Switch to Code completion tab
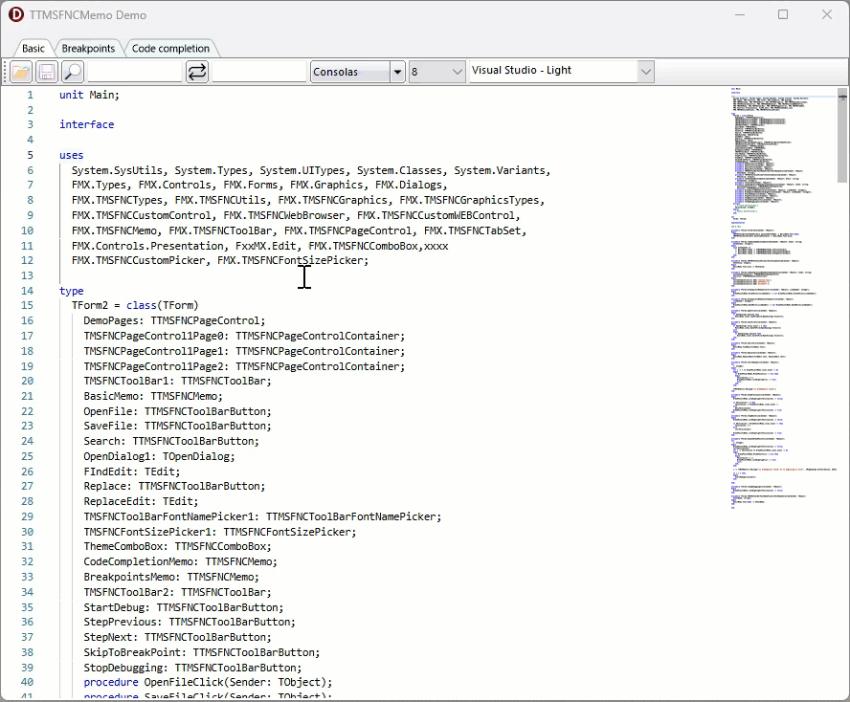This screenshot has height=702, width=850. click(x=170, y=49)
